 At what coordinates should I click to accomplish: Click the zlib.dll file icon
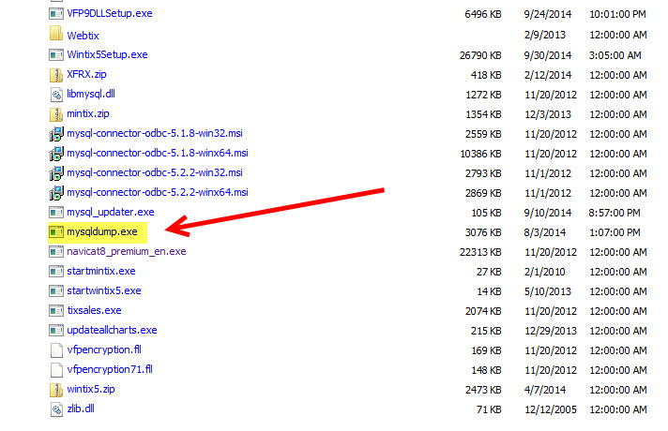coord(55,409)
